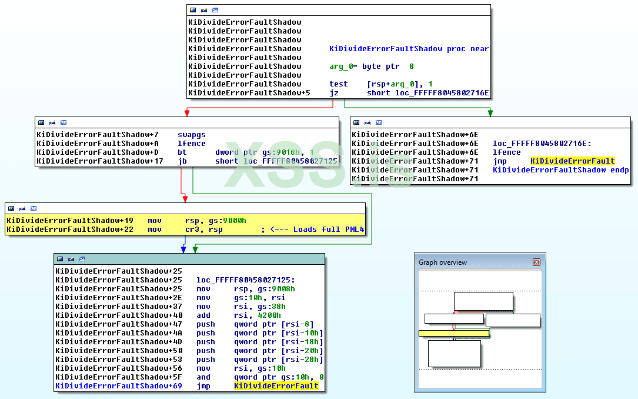
Task: Follow highlighted KiDivideErrorFault in the bottom node
Action: [276, 385]
